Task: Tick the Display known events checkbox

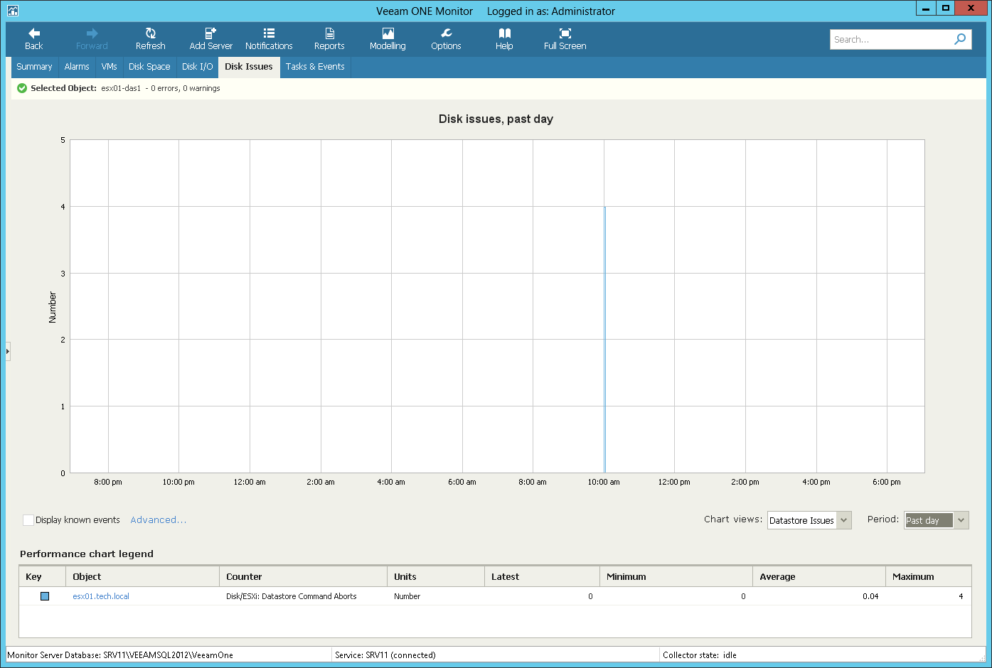Action: [x=28, y=520]
